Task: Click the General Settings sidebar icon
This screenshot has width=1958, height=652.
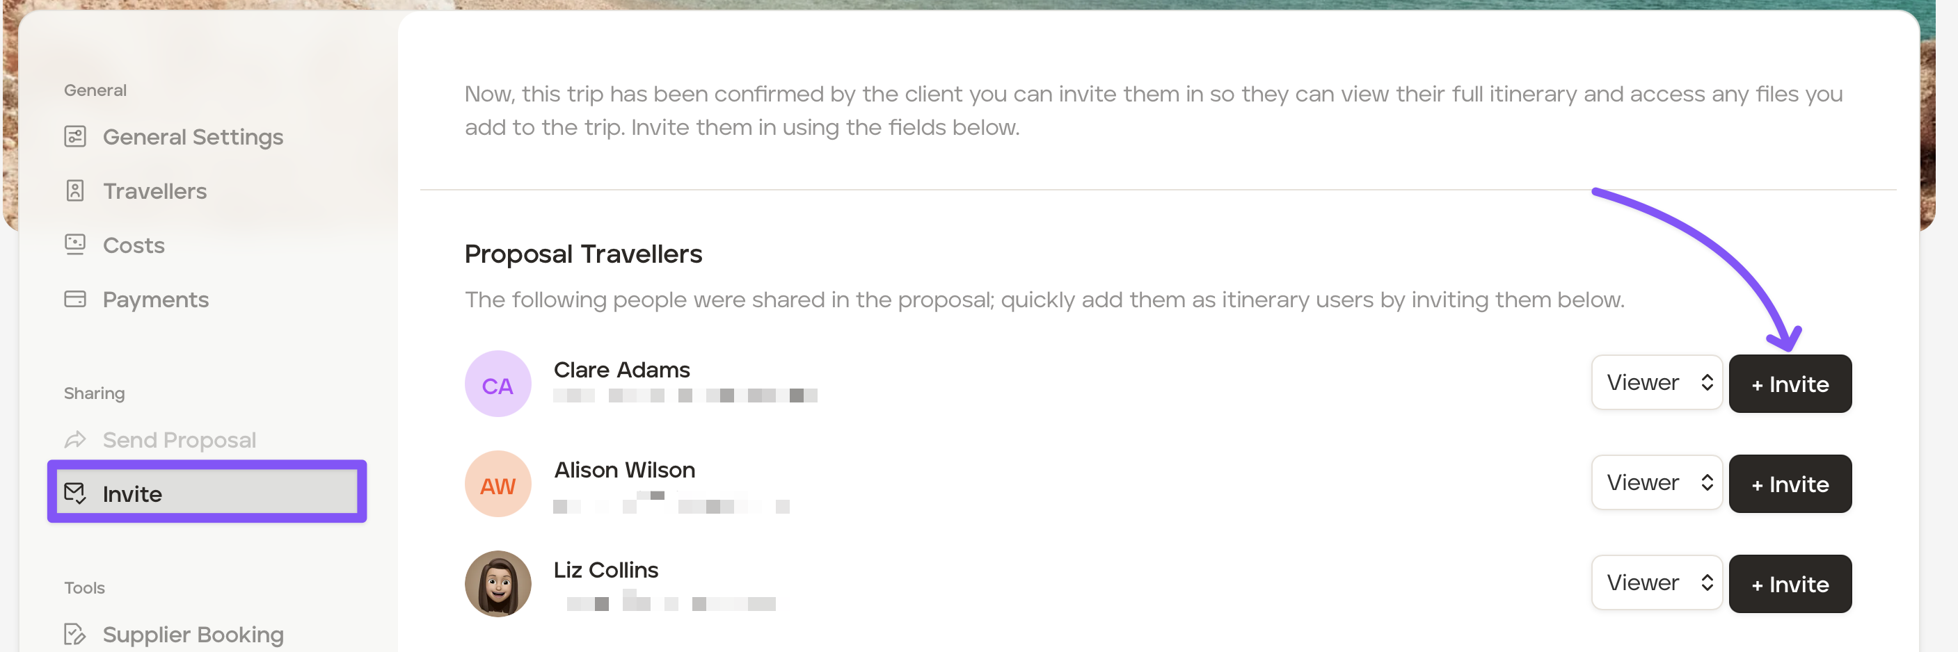Action: tap(74, 137)
